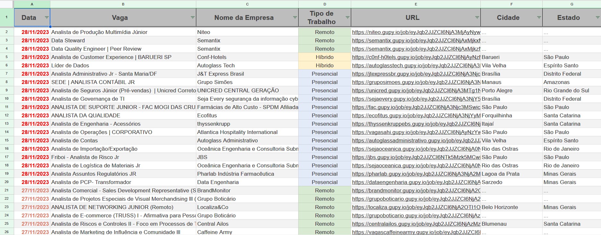Open filter dropdown on Nome da Empresa

tap(295, 18)
